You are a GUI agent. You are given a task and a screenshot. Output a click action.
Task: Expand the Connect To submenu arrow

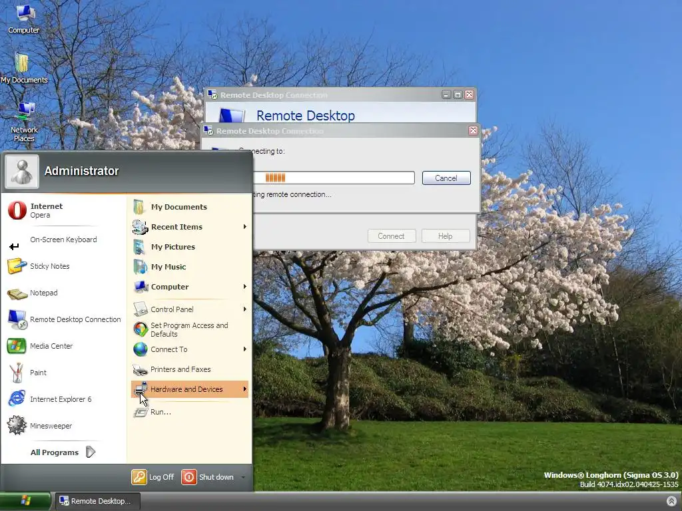245,349
